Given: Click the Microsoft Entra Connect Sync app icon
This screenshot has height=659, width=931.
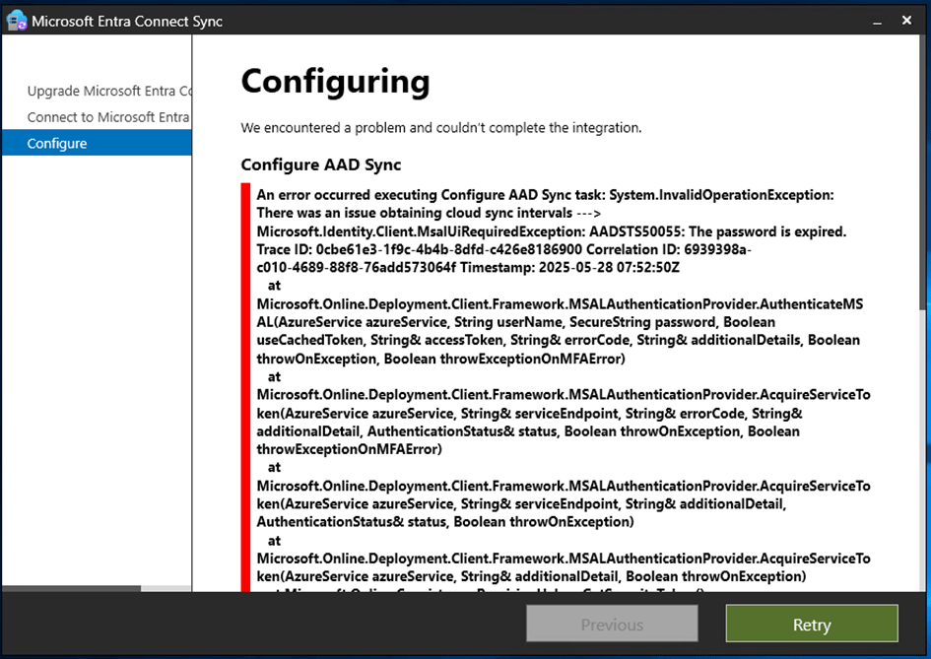Looking at the screenshot, I should coord(17,21).
